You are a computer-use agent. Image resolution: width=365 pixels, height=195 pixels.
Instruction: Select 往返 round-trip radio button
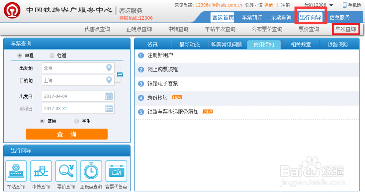52,56
